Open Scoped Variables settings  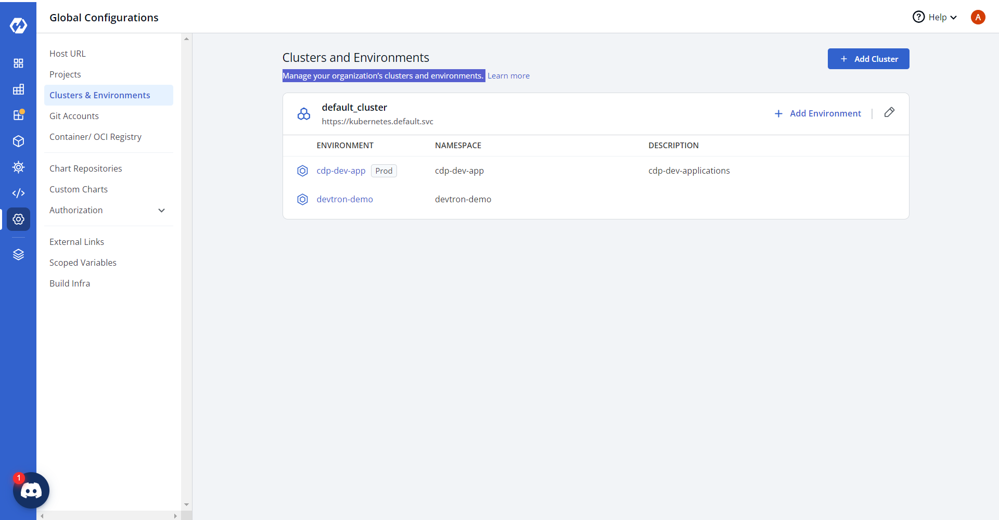83,263
